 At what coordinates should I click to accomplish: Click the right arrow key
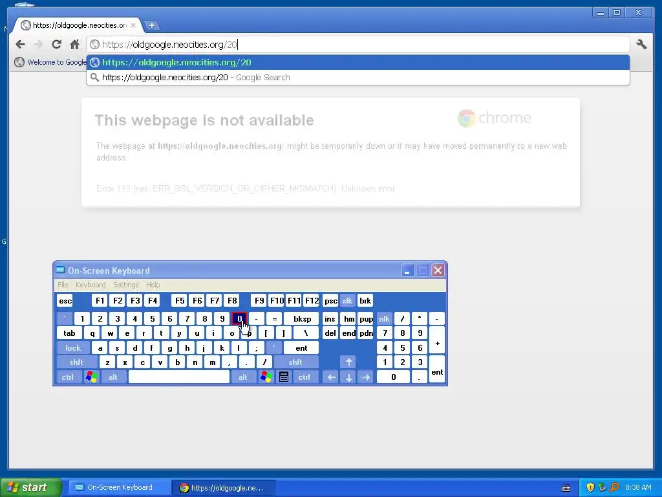pos(366,377)
